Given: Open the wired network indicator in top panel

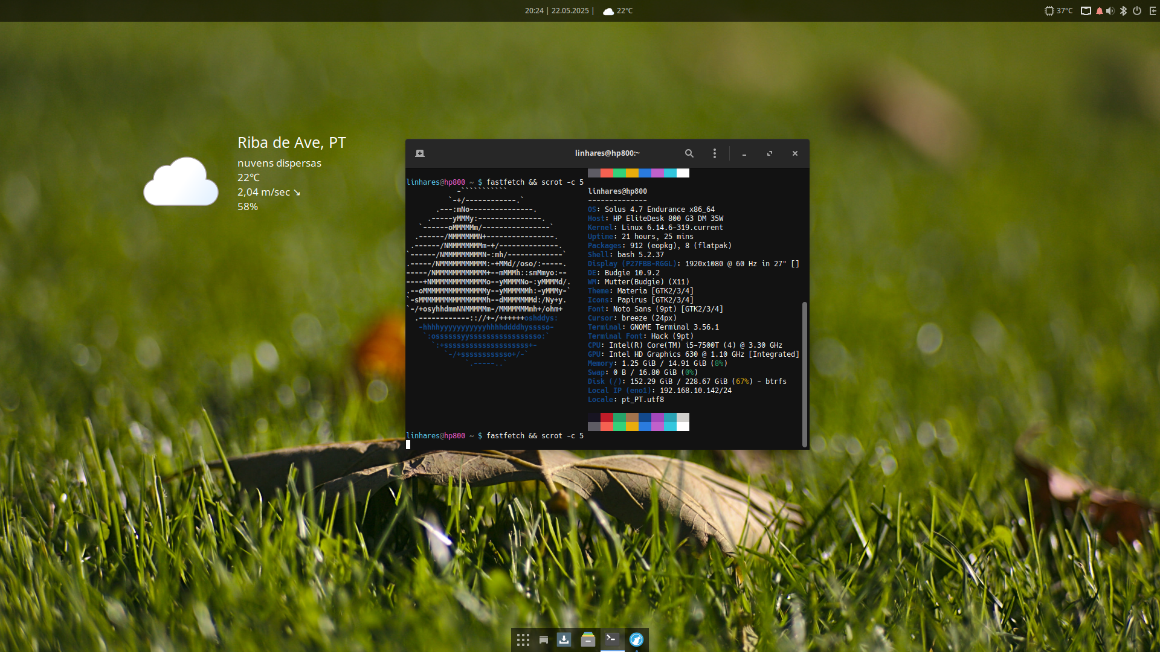Looking at the screenshot, I should [1086, 11].
